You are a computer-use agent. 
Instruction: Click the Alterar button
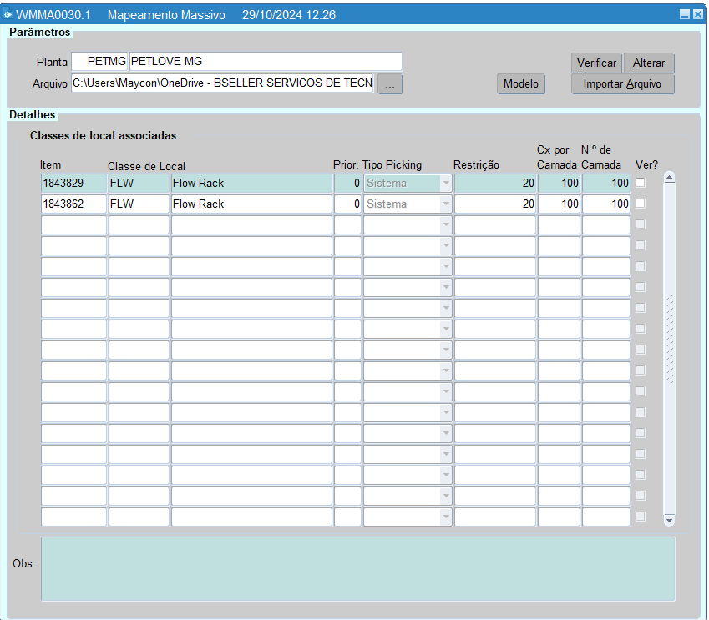(649, 63)
